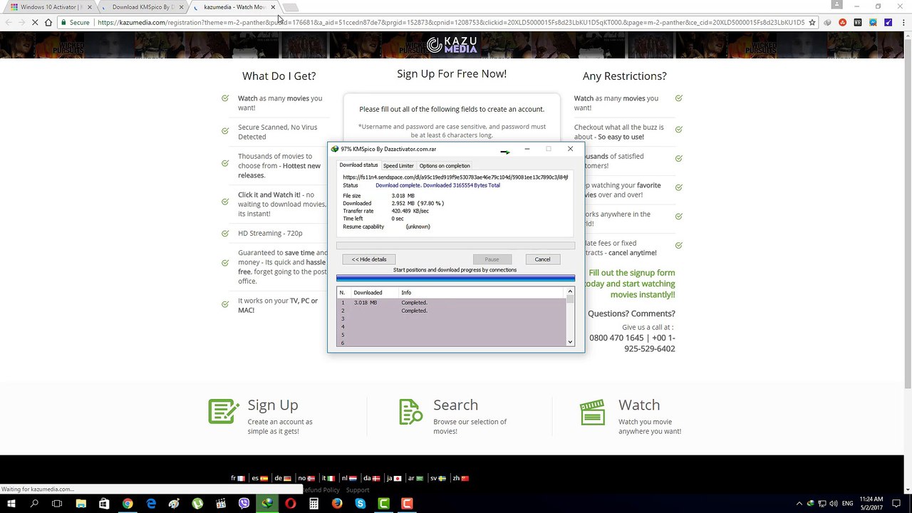Open the green Camtasia taskbar icon
The image size is (912, 513).
coord(383,504)
